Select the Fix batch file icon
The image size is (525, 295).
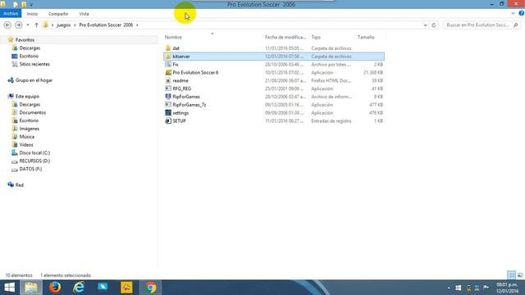(168, 64)
